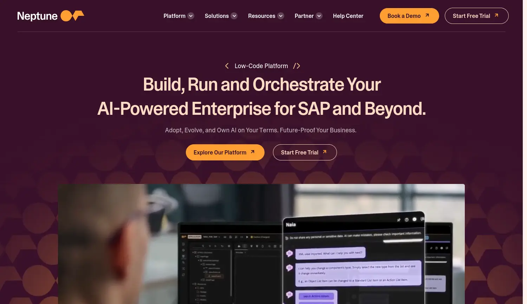Click the gear icon in the tree panel toolbar

click(x=229, y=246)
